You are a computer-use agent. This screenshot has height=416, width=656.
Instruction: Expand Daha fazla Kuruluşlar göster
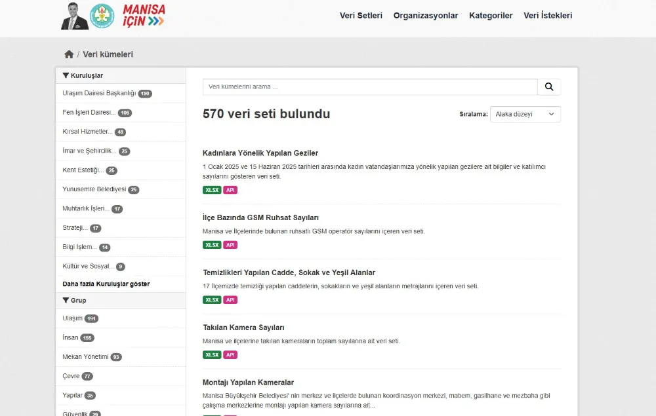point(106,284)
